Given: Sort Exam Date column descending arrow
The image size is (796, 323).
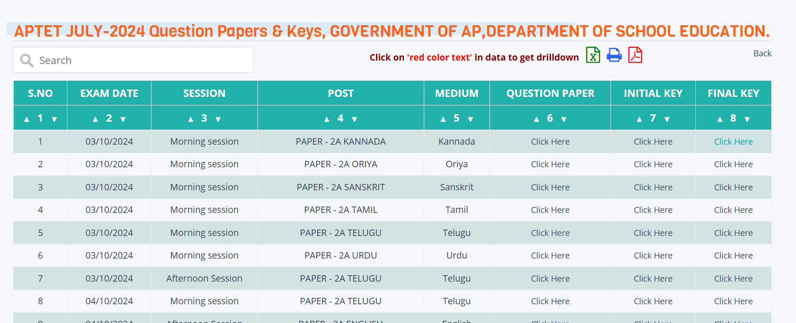Looking at the screenshot, I should (x=123, y=119).
